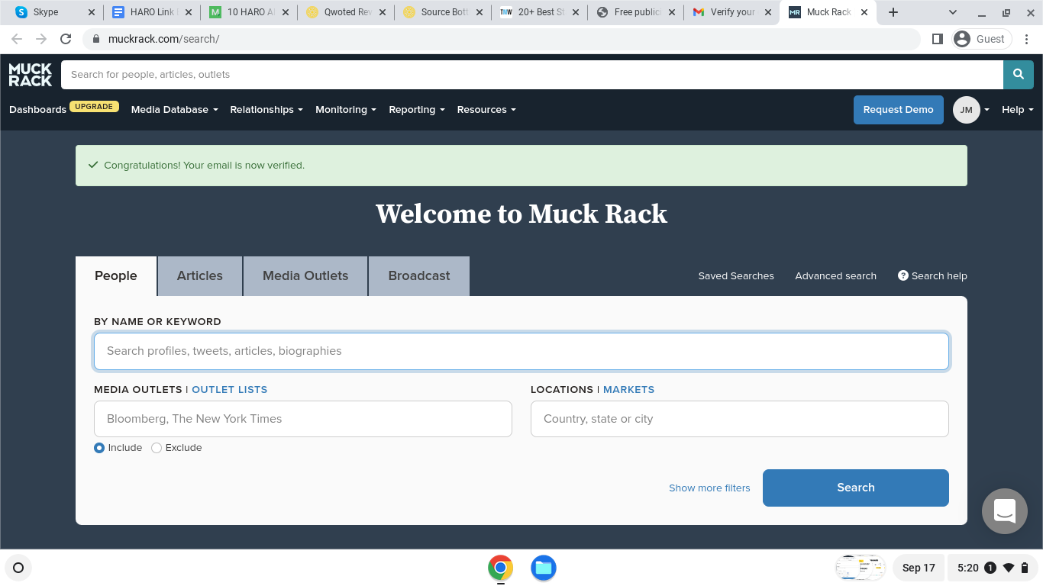Open a new browser tab

(893, 12)
